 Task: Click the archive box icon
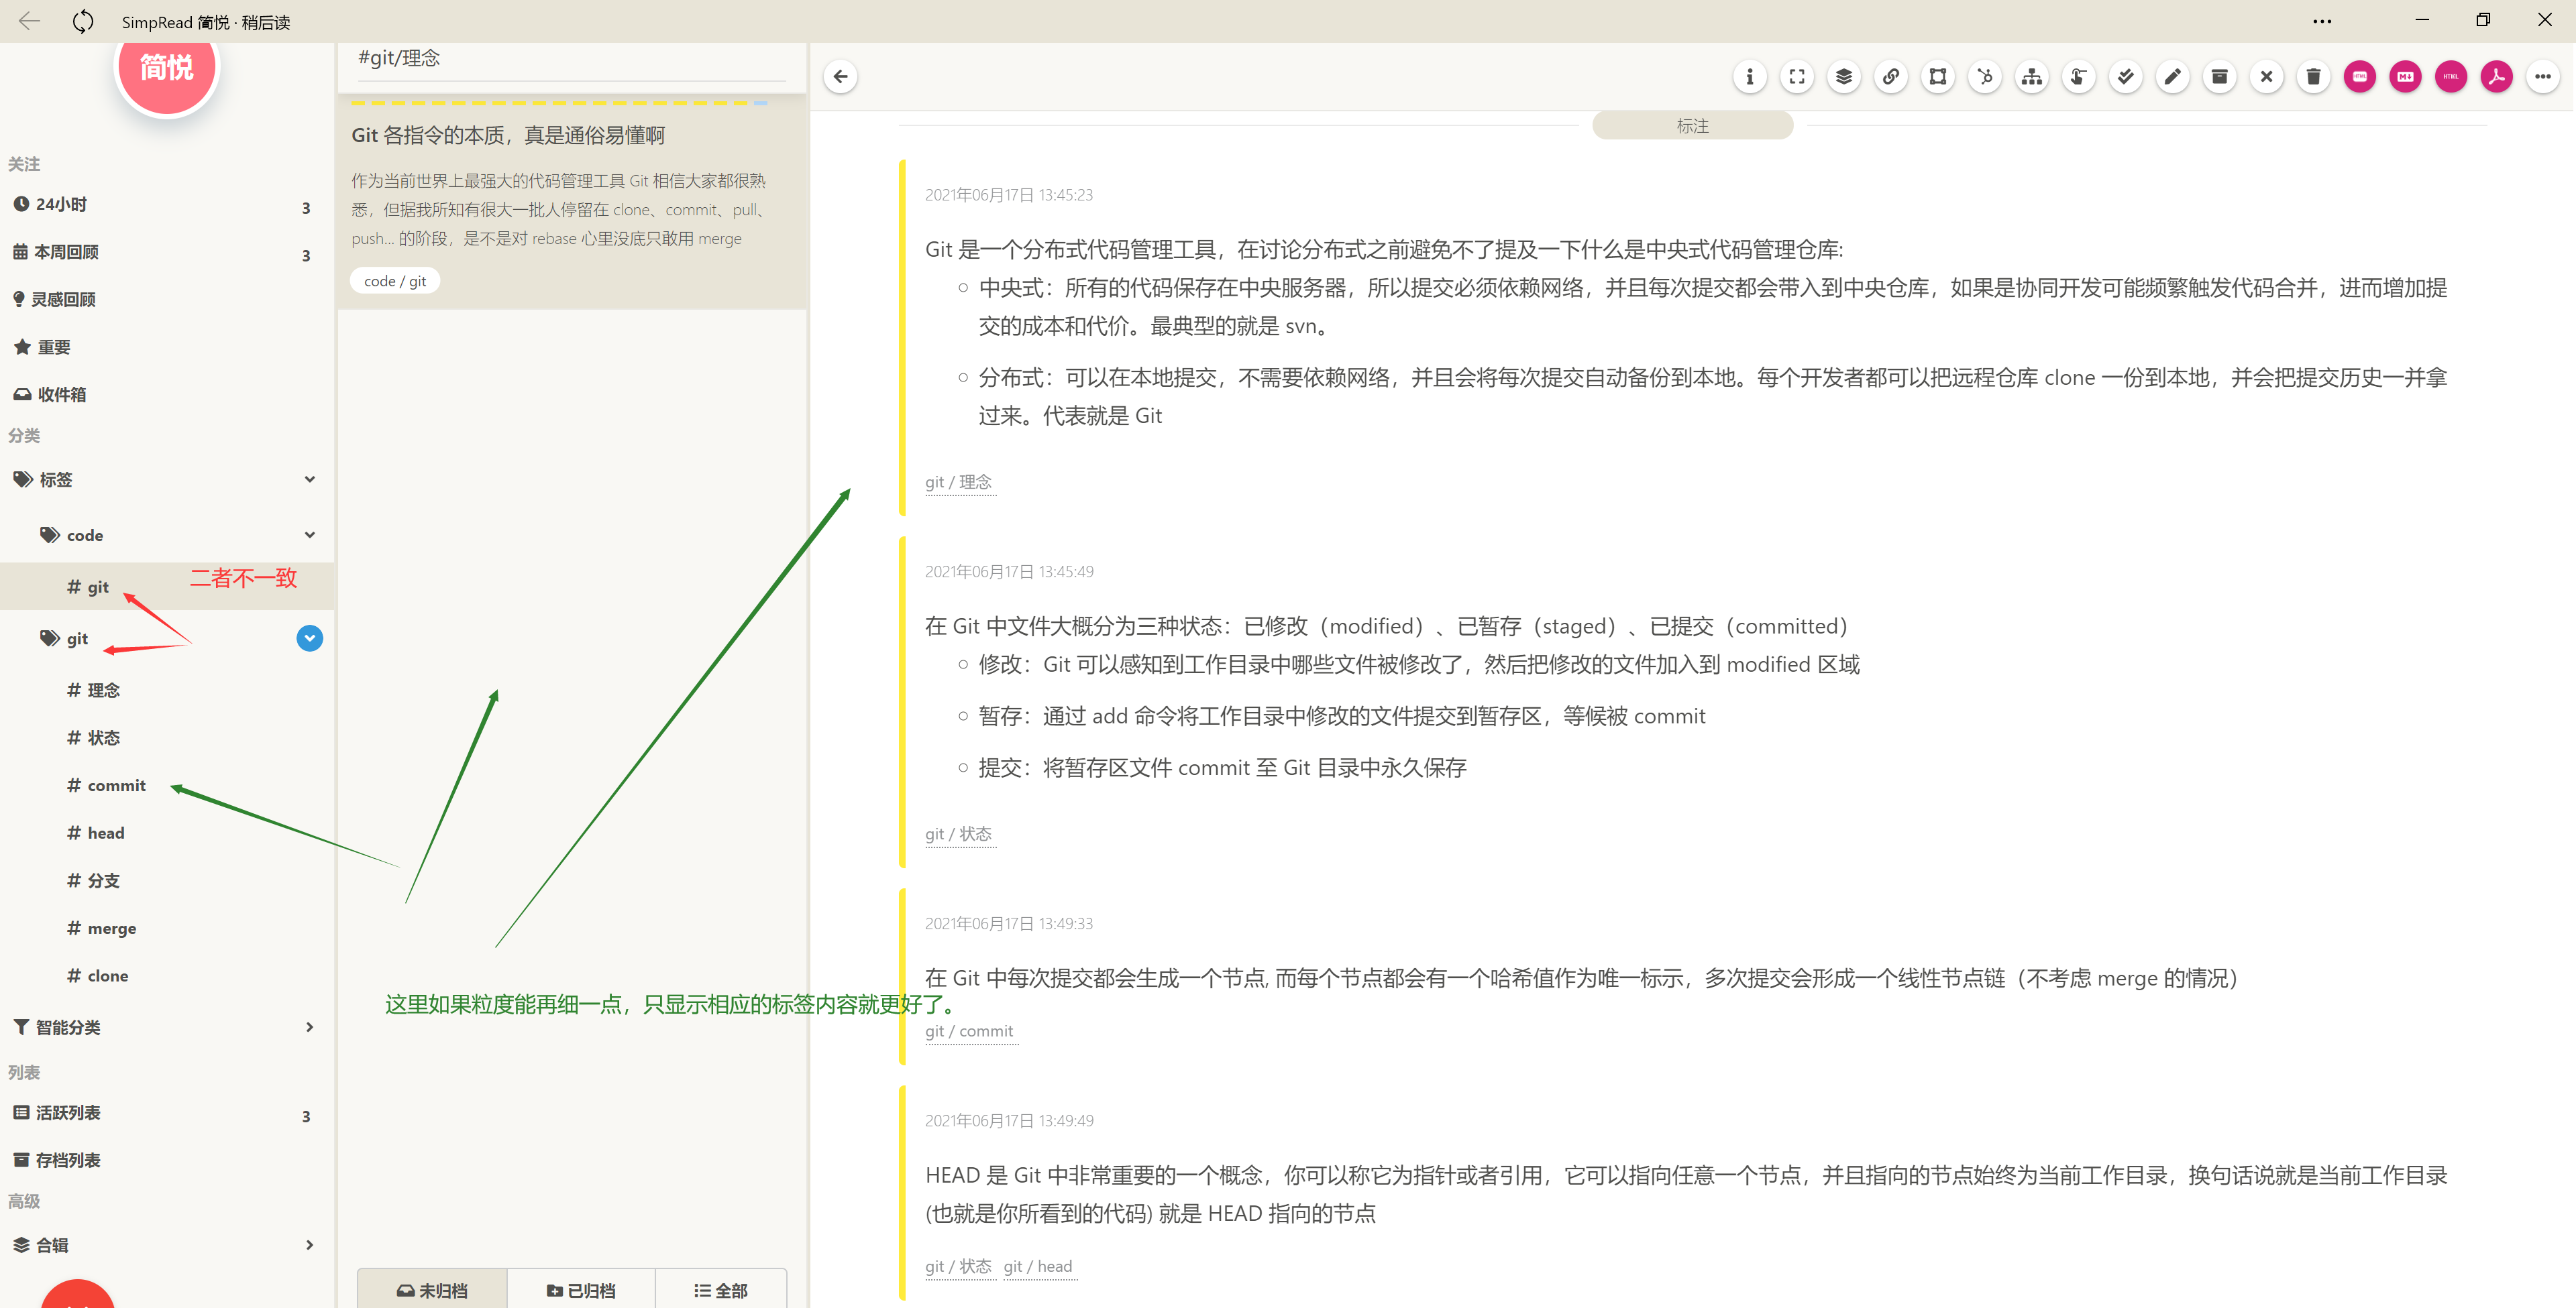(2219, 77)
